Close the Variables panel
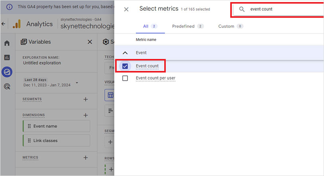Screen dimensions: 324x176 tap(90, 42)
